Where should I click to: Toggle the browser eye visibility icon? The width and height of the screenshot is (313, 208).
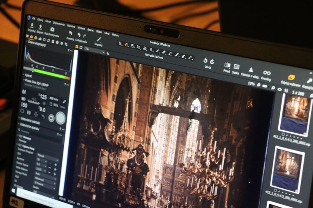coord(280,89)
